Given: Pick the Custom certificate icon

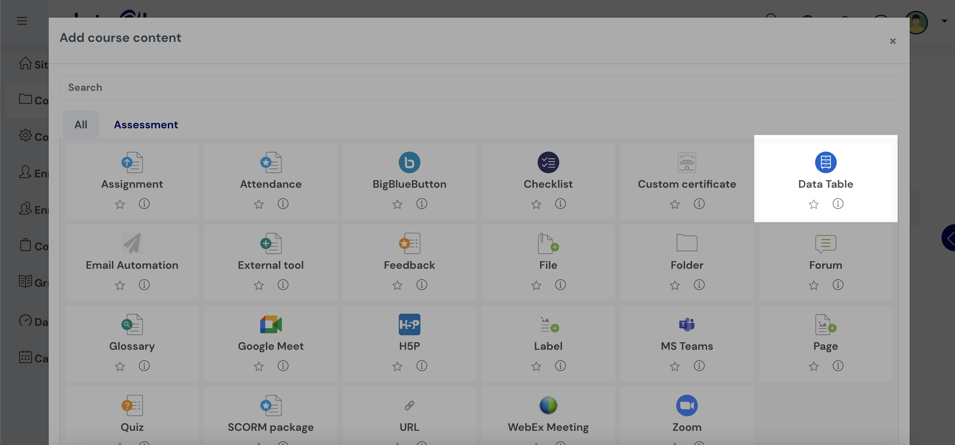Looking at the screenshot, I should pyautogui.click(x=687, y=162).
